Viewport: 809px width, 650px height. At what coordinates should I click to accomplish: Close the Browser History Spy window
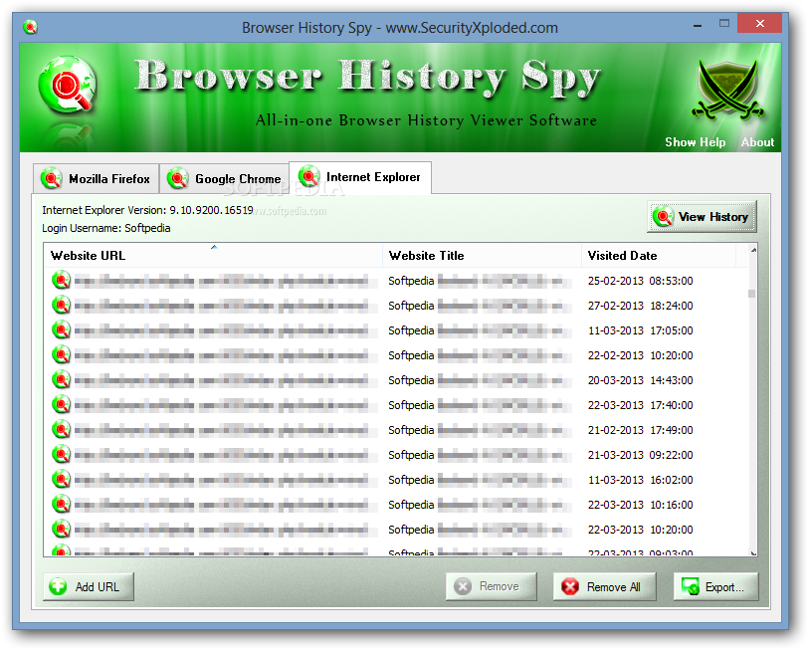(759, 23)
